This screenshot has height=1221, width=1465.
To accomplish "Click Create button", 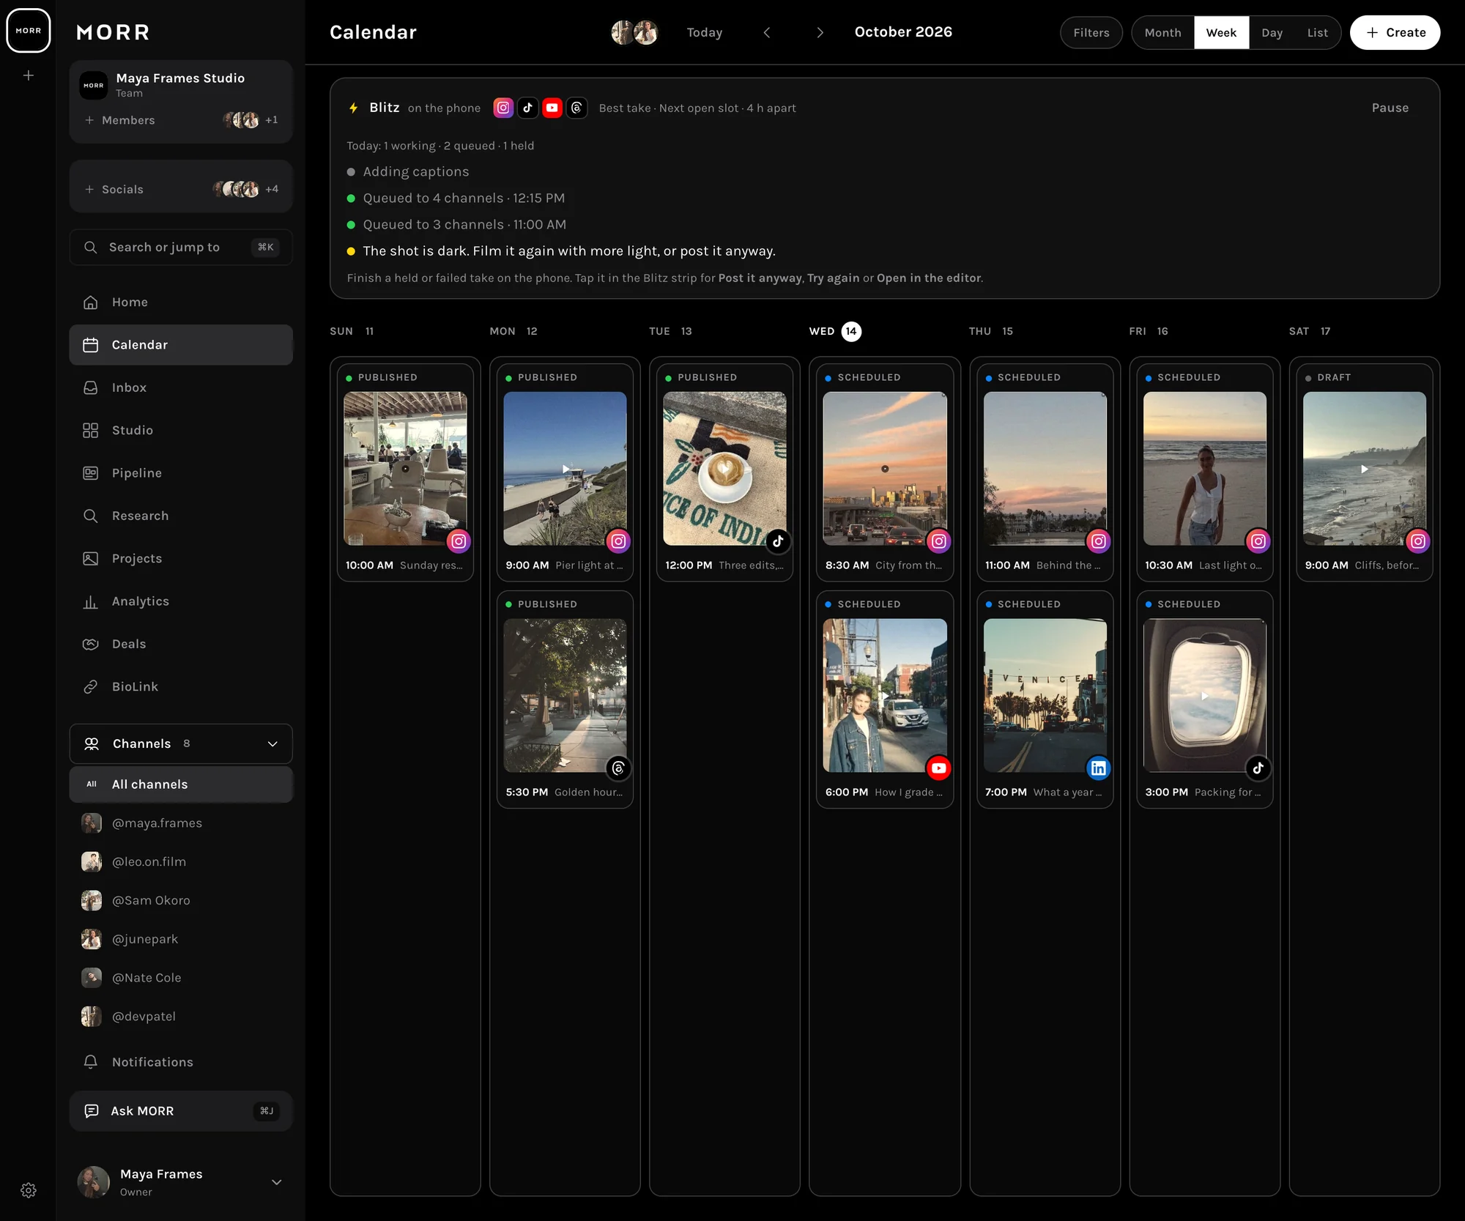I will click(x=1395, y=33).
